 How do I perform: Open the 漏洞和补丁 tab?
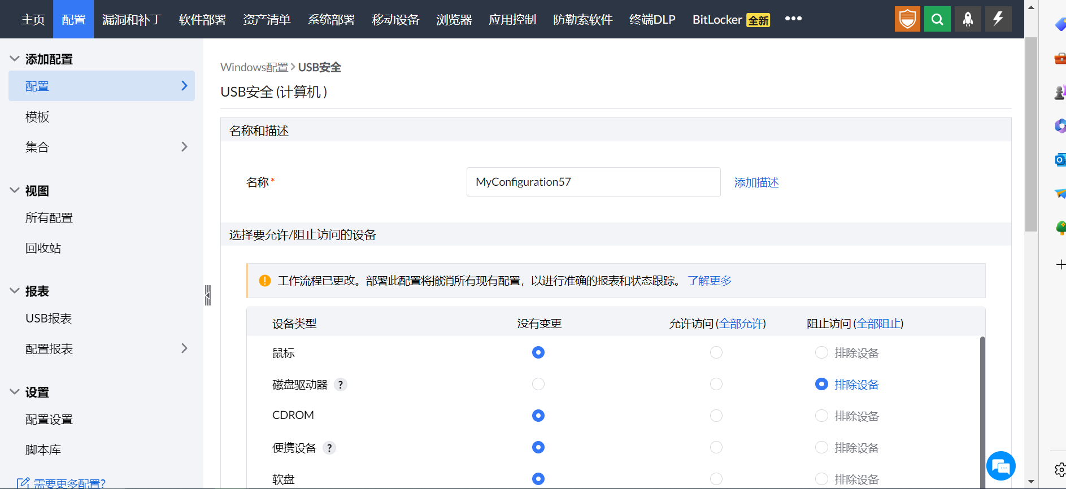tap(132, 19)
